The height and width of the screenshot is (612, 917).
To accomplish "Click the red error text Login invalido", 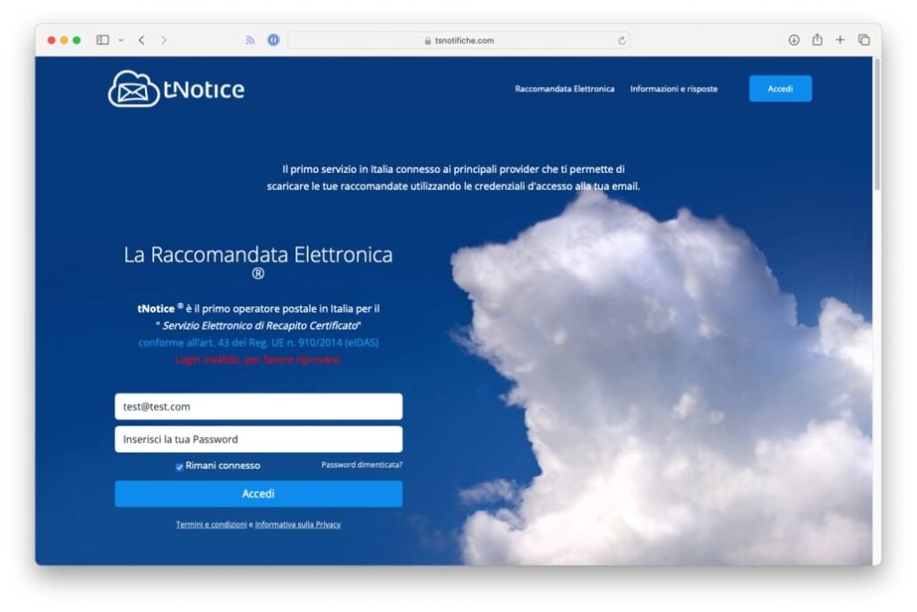I will (258, 359).
